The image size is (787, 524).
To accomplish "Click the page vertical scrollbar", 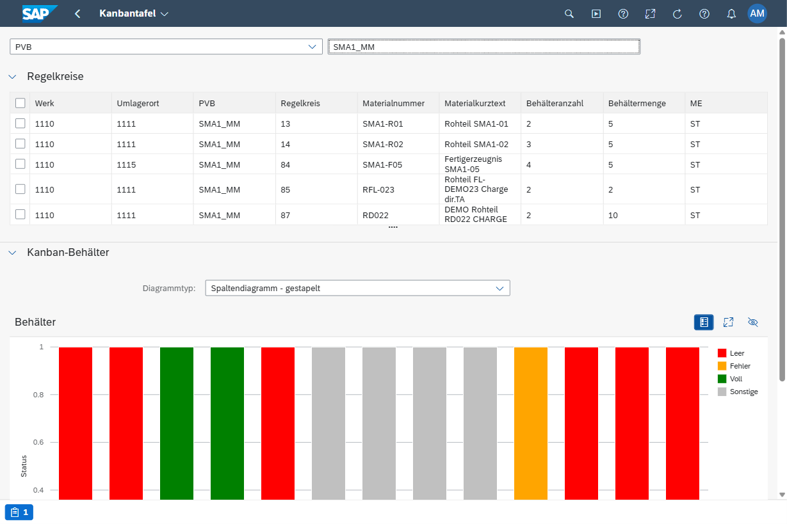I will click(x=782, y=210).
